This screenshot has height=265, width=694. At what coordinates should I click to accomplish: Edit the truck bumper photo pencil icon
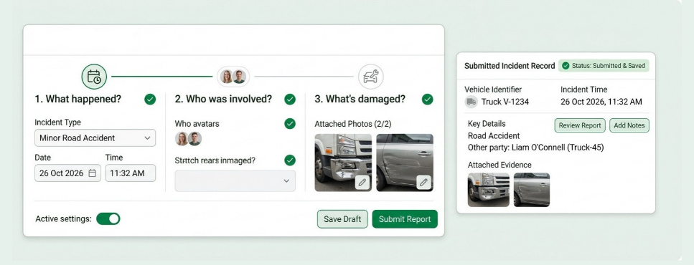[362, 182]
